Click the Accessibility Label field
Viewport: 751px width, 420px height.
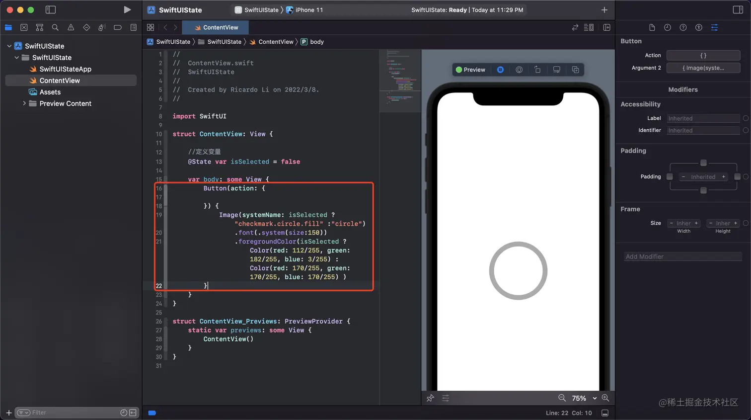[x=703, y=118]
